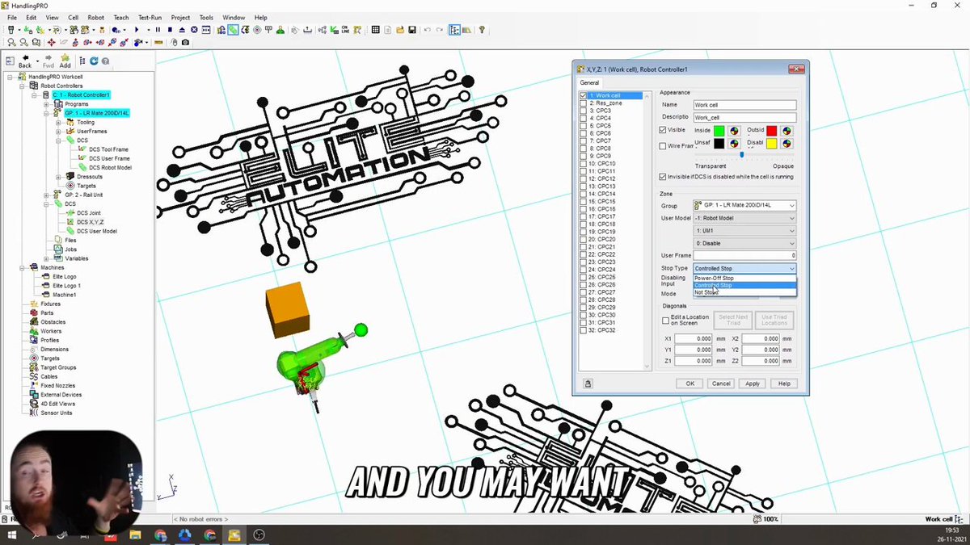Check the 3: CPC3 checkbox
The height and width of the screenshot is (545, 970).
(584, 111)
